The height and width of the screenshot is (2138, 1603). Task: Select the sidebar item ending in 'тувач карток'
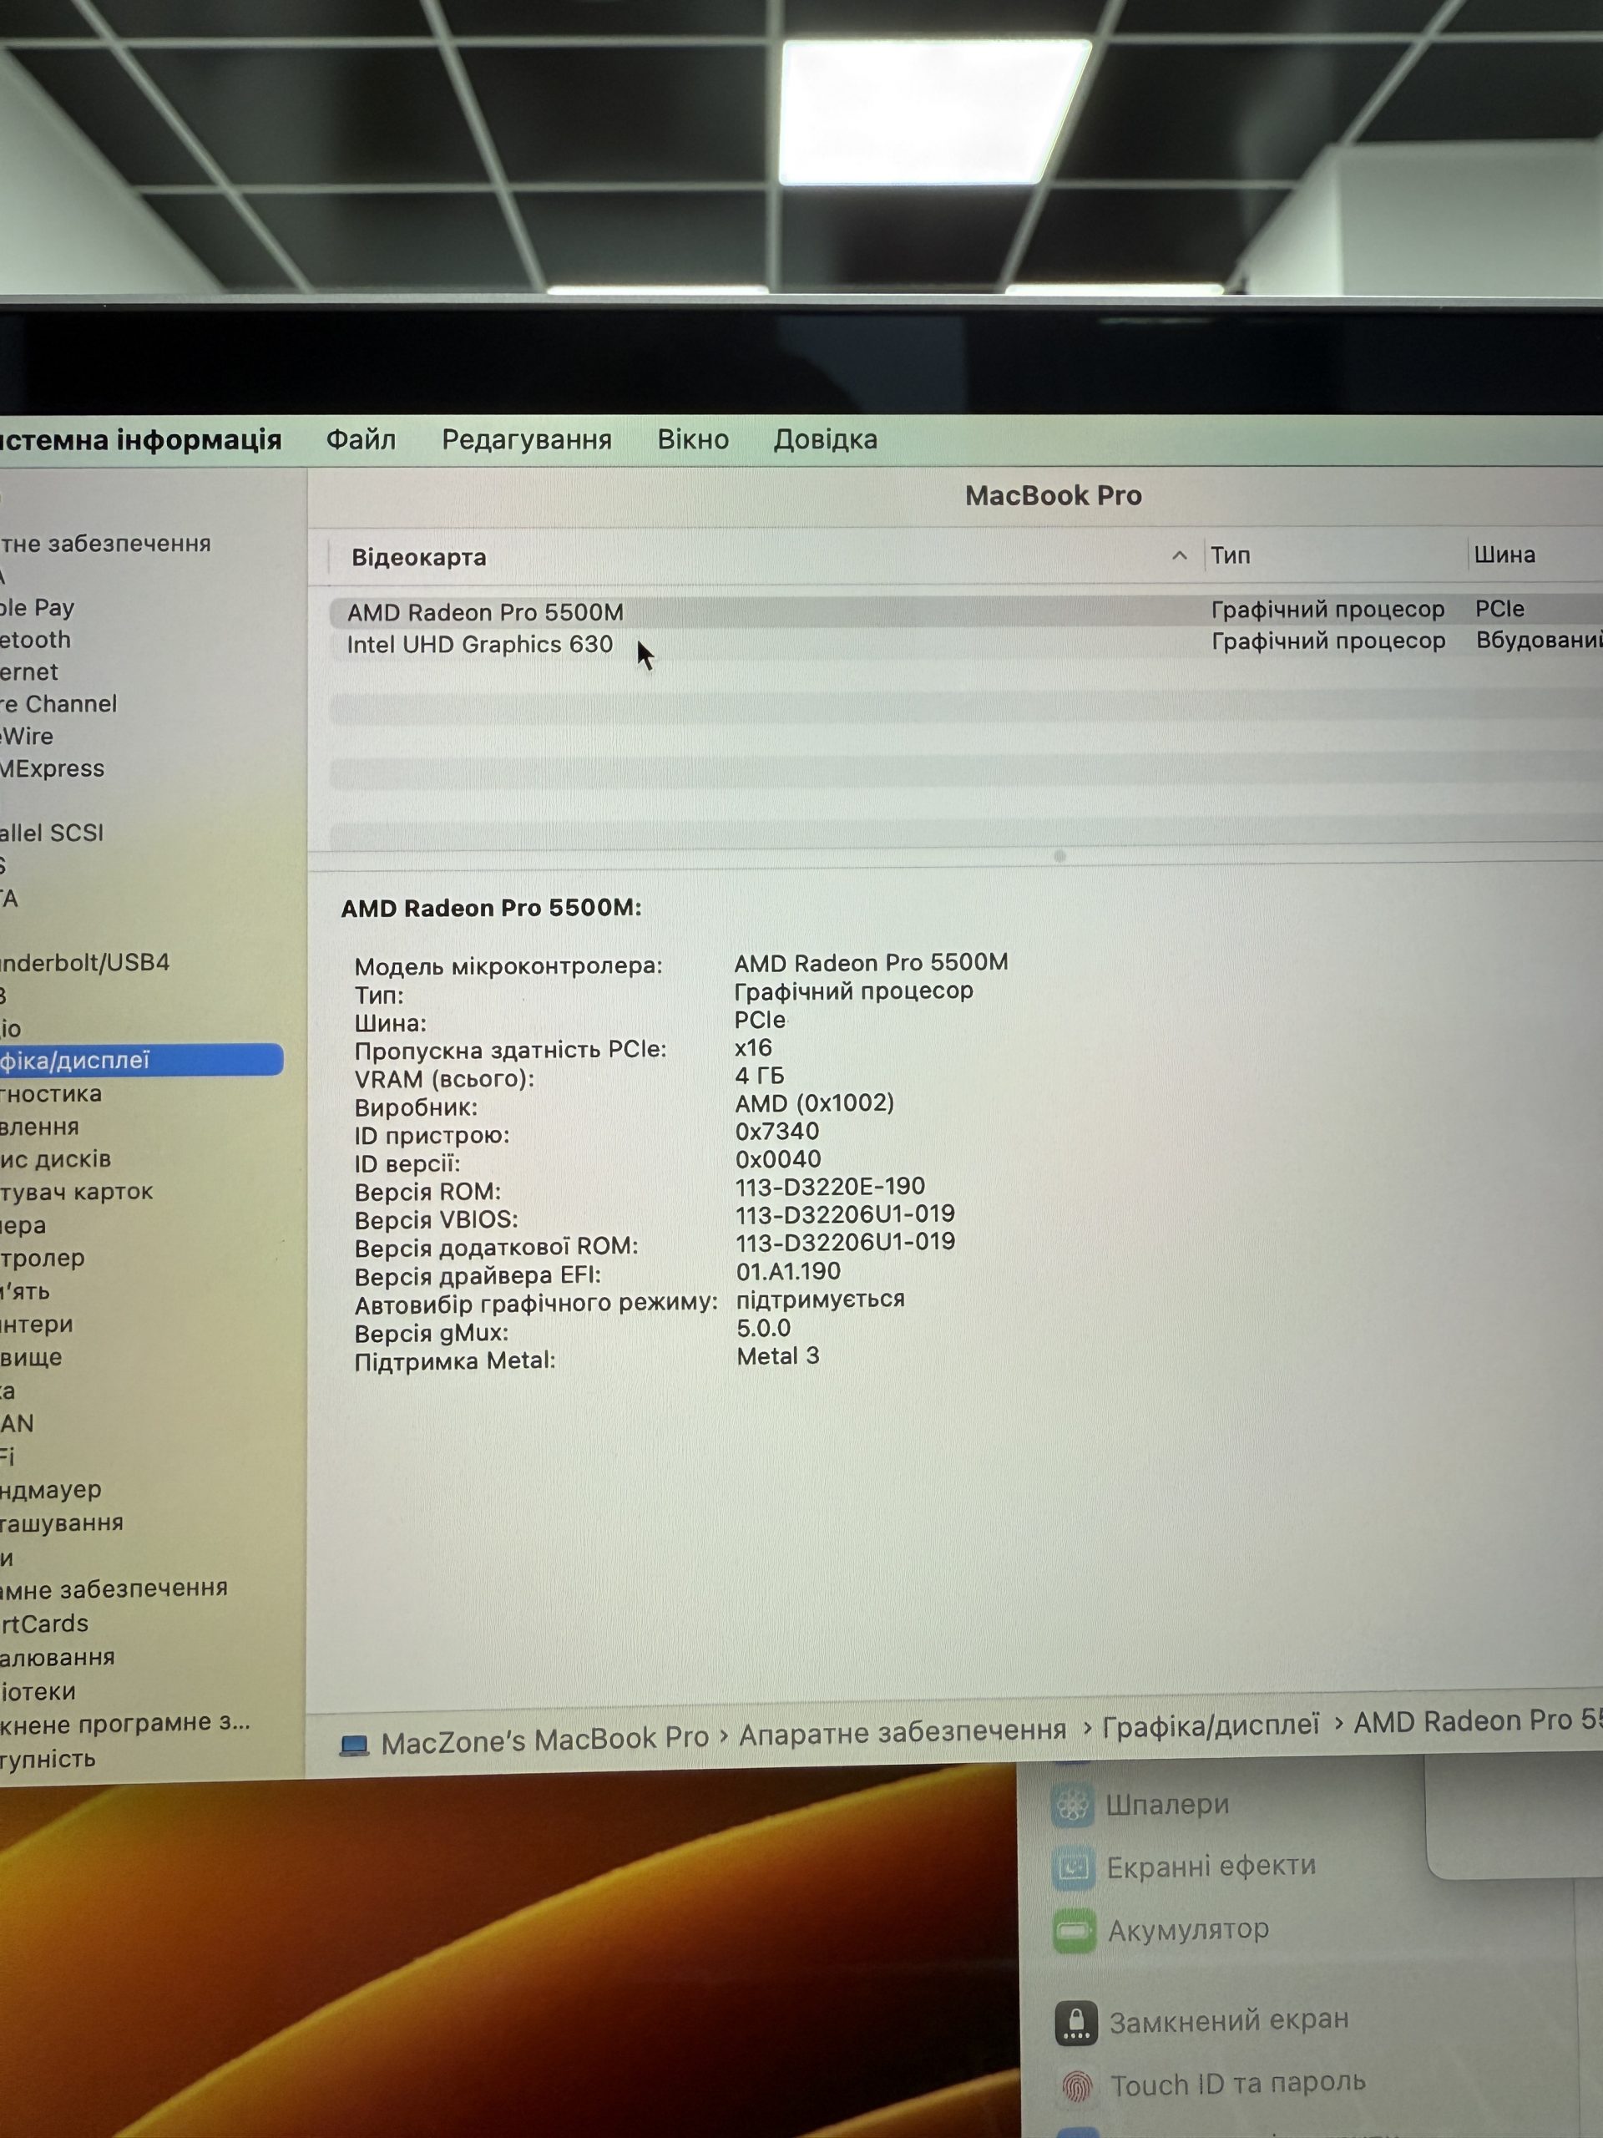click(76, 1192)
